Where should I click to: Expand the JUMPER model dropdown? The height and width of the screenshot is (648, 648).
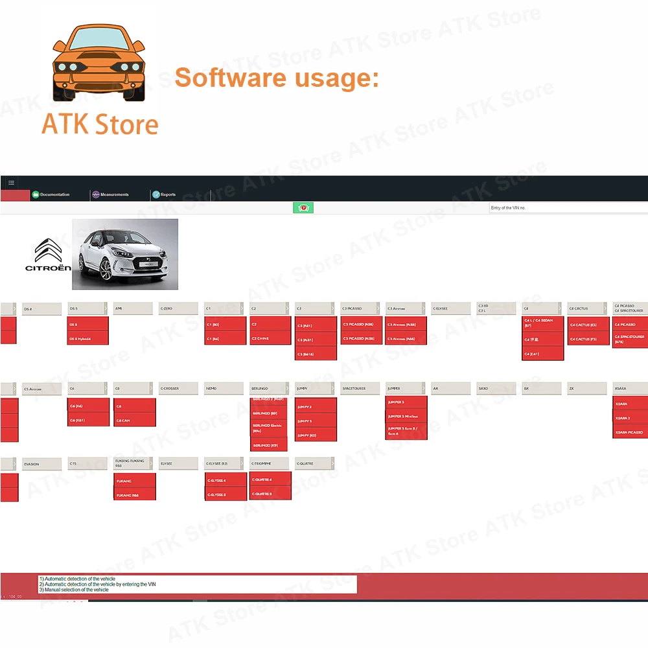coord(423,388)
